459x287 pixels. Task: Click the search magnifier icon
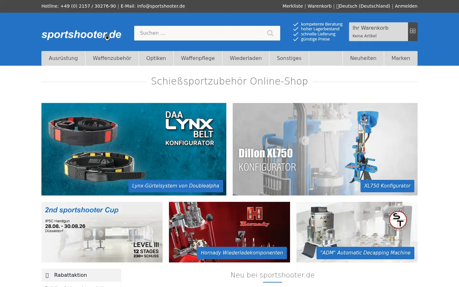pyautogui.click(x=270, y=33)
